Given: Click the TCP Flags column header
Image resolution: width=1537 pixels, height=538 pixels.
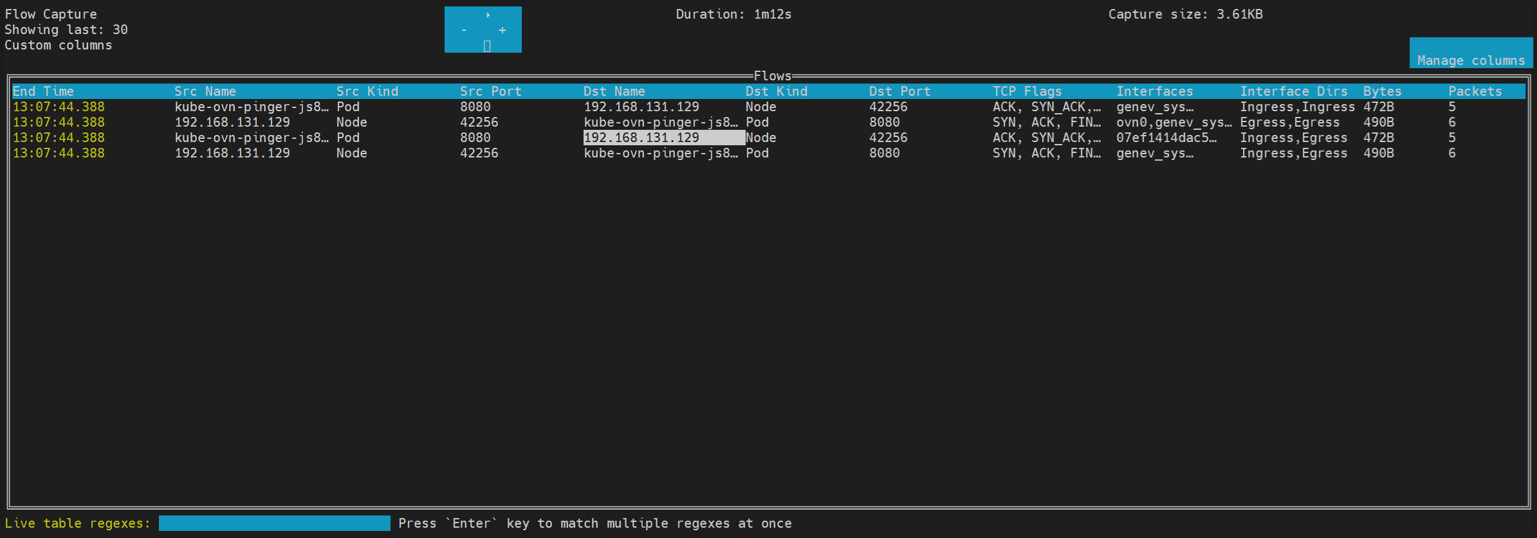Looking at the screenshot, I should [x=1027, y=91].
